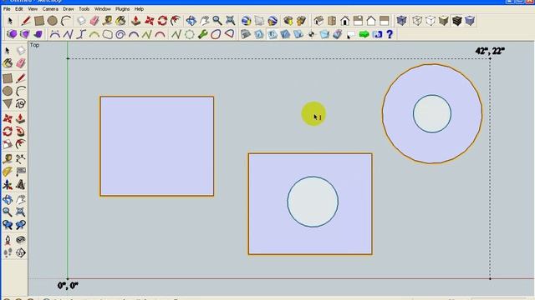Select the Section Plane tool

[20, 252]
